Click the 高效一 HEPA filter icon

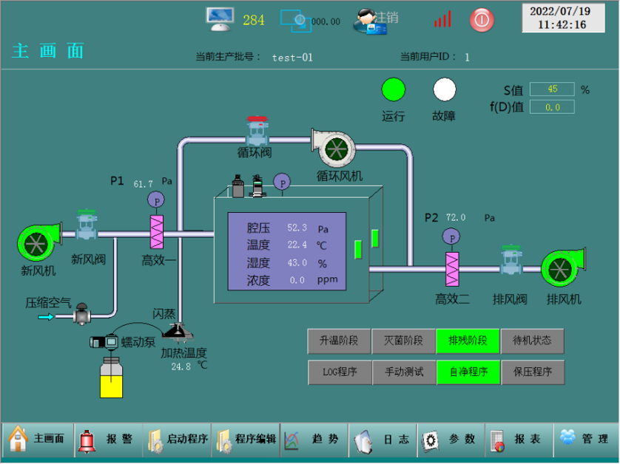[157, 232]
